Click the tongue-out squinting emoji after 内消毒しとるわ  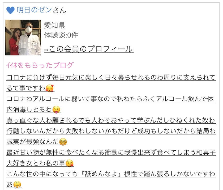pos(56,110)
